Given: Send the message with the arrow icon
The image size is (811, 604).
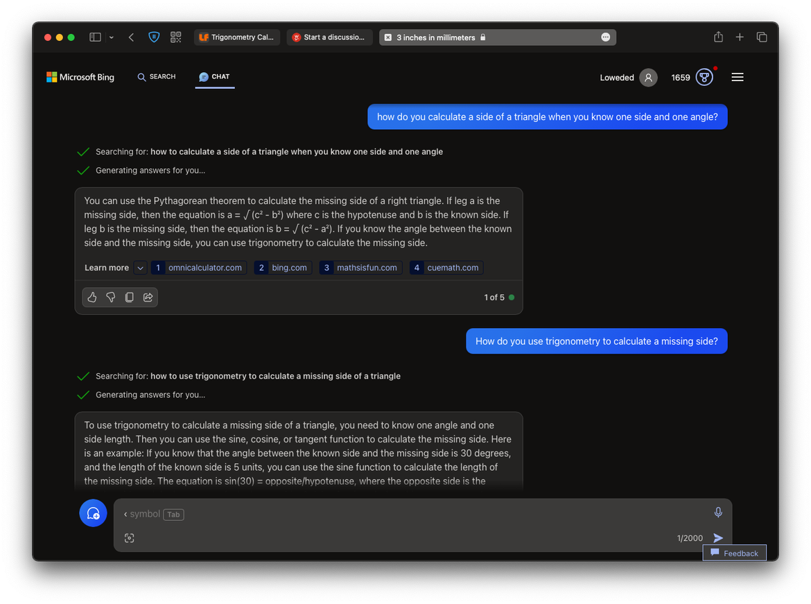Looking at the screenshot, I should [718, 537].
